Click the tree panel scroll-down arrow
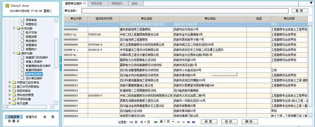Viewport: 315px width, 127px height. tap(56, 103)
